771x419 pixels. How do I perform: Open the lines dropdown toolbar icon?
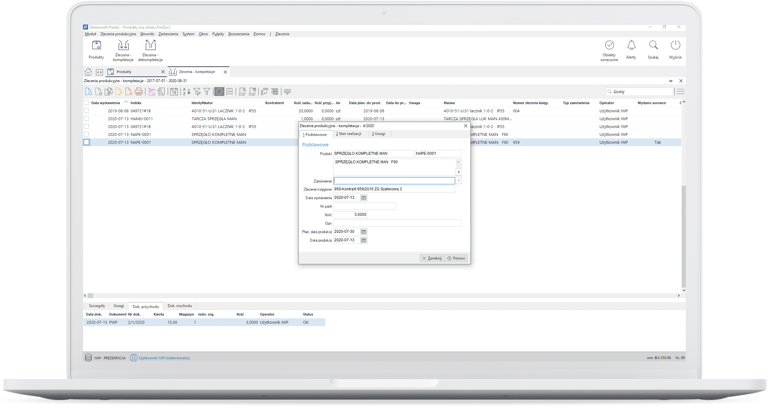287,92
